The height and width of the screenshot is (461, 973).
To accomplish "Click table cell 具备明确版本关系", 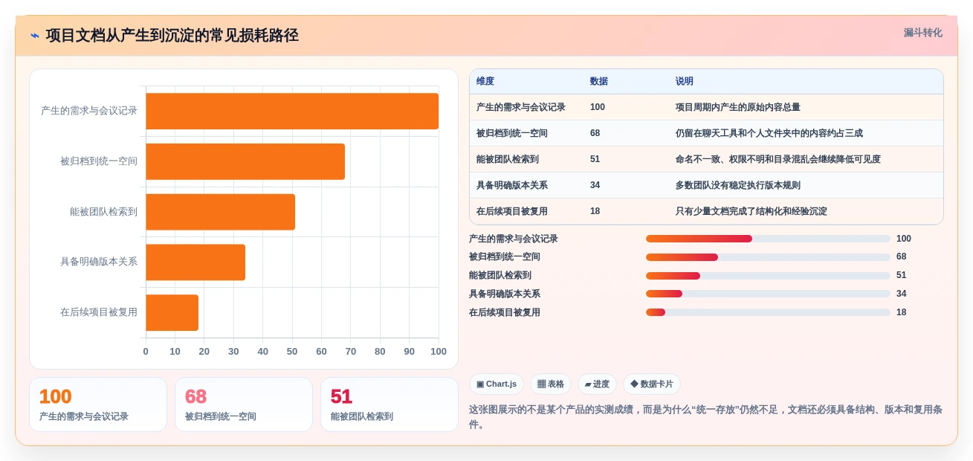I will (512, 185).
